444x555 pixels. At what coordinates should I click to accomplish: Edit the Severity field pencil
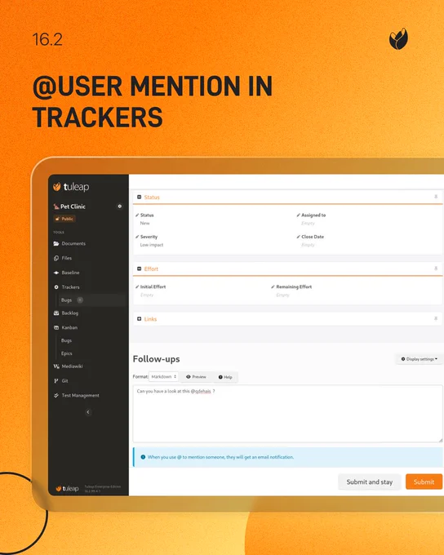[137, 237]
